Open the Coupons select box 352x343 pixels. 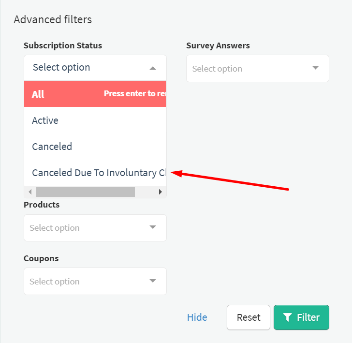point(95,281)
